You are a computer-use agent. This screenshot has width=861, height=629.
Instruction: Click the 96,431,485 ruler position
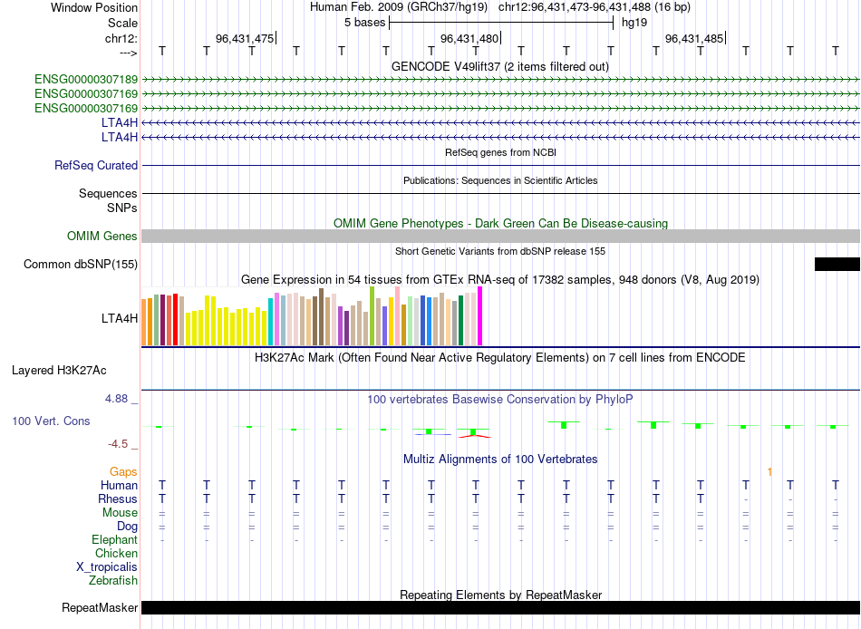(x=694, y=38)
